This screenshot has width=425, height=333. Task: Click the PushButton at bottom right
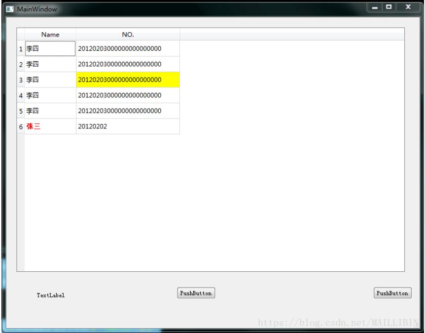[x=392, y=293]
